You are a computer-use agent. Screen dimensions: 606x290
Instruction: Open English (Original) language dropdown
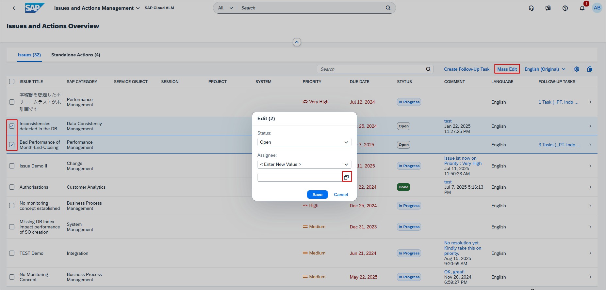point(545,69)
